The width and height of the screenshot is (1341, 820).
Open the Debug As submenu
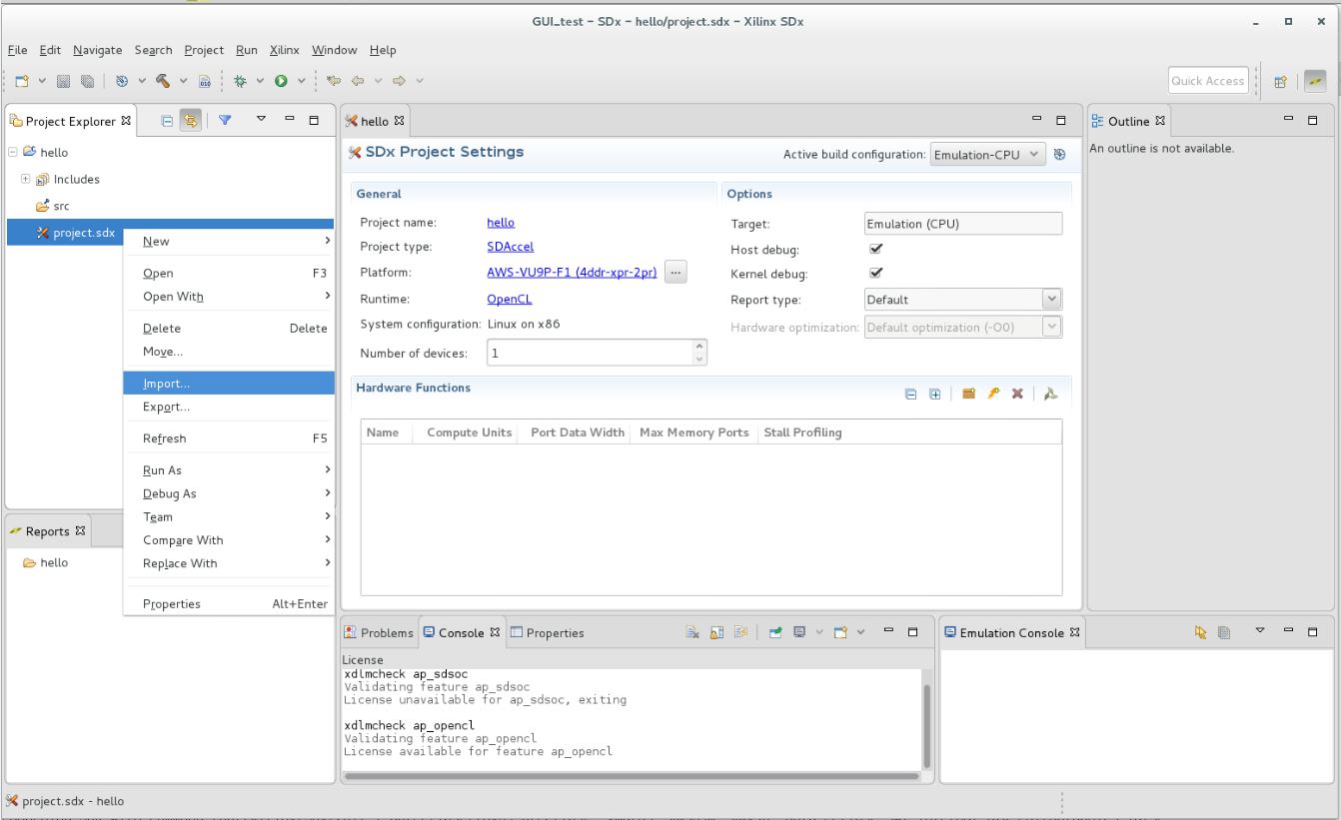click(229, 493)
